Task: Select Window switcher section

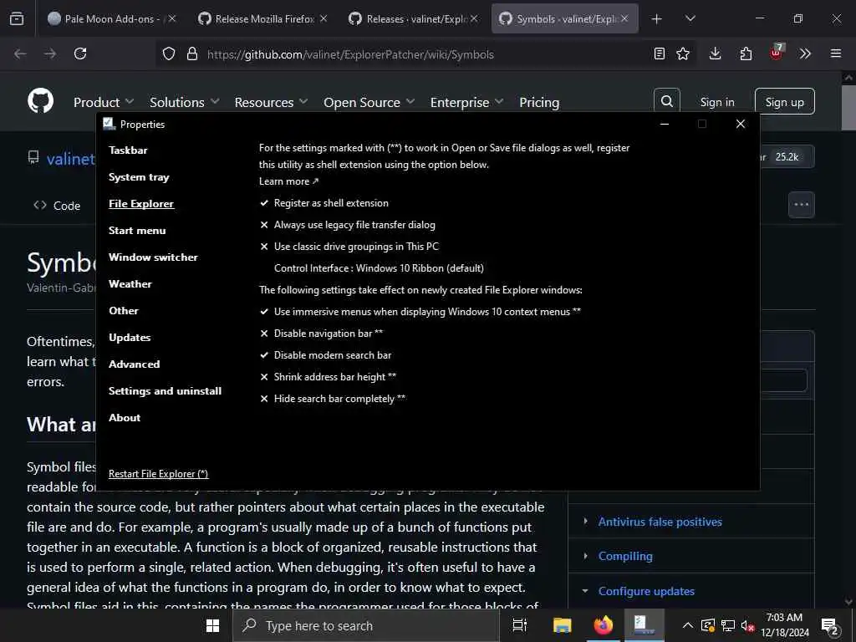Action: tap(153, 257)
